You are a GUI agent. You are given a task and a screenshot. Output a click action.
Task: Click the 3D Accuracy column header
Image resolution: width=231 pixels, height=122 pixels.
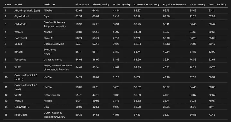point(197,4)
